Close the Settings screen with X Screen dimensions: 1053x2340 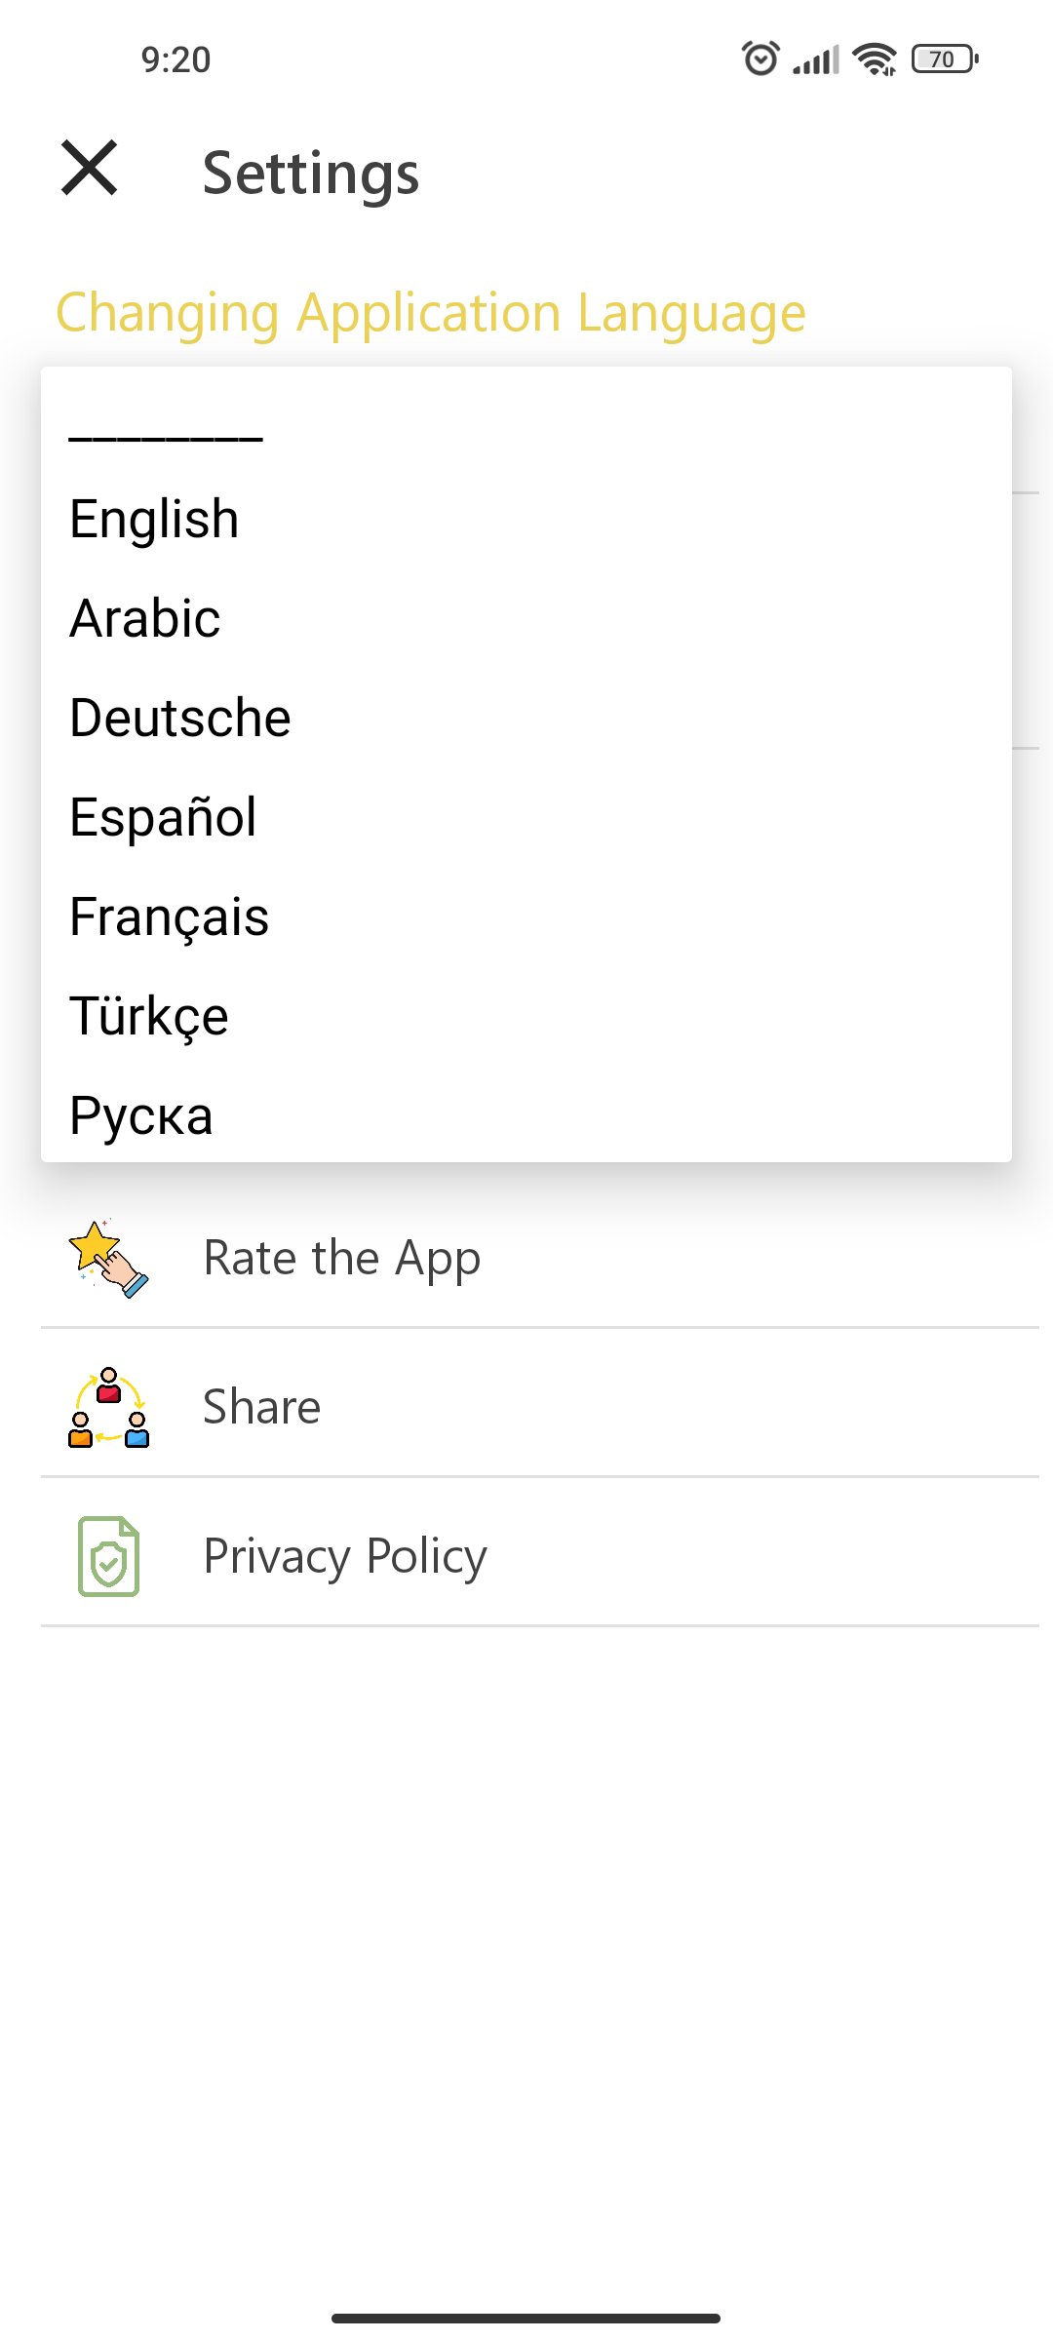(x=89, y=168)
